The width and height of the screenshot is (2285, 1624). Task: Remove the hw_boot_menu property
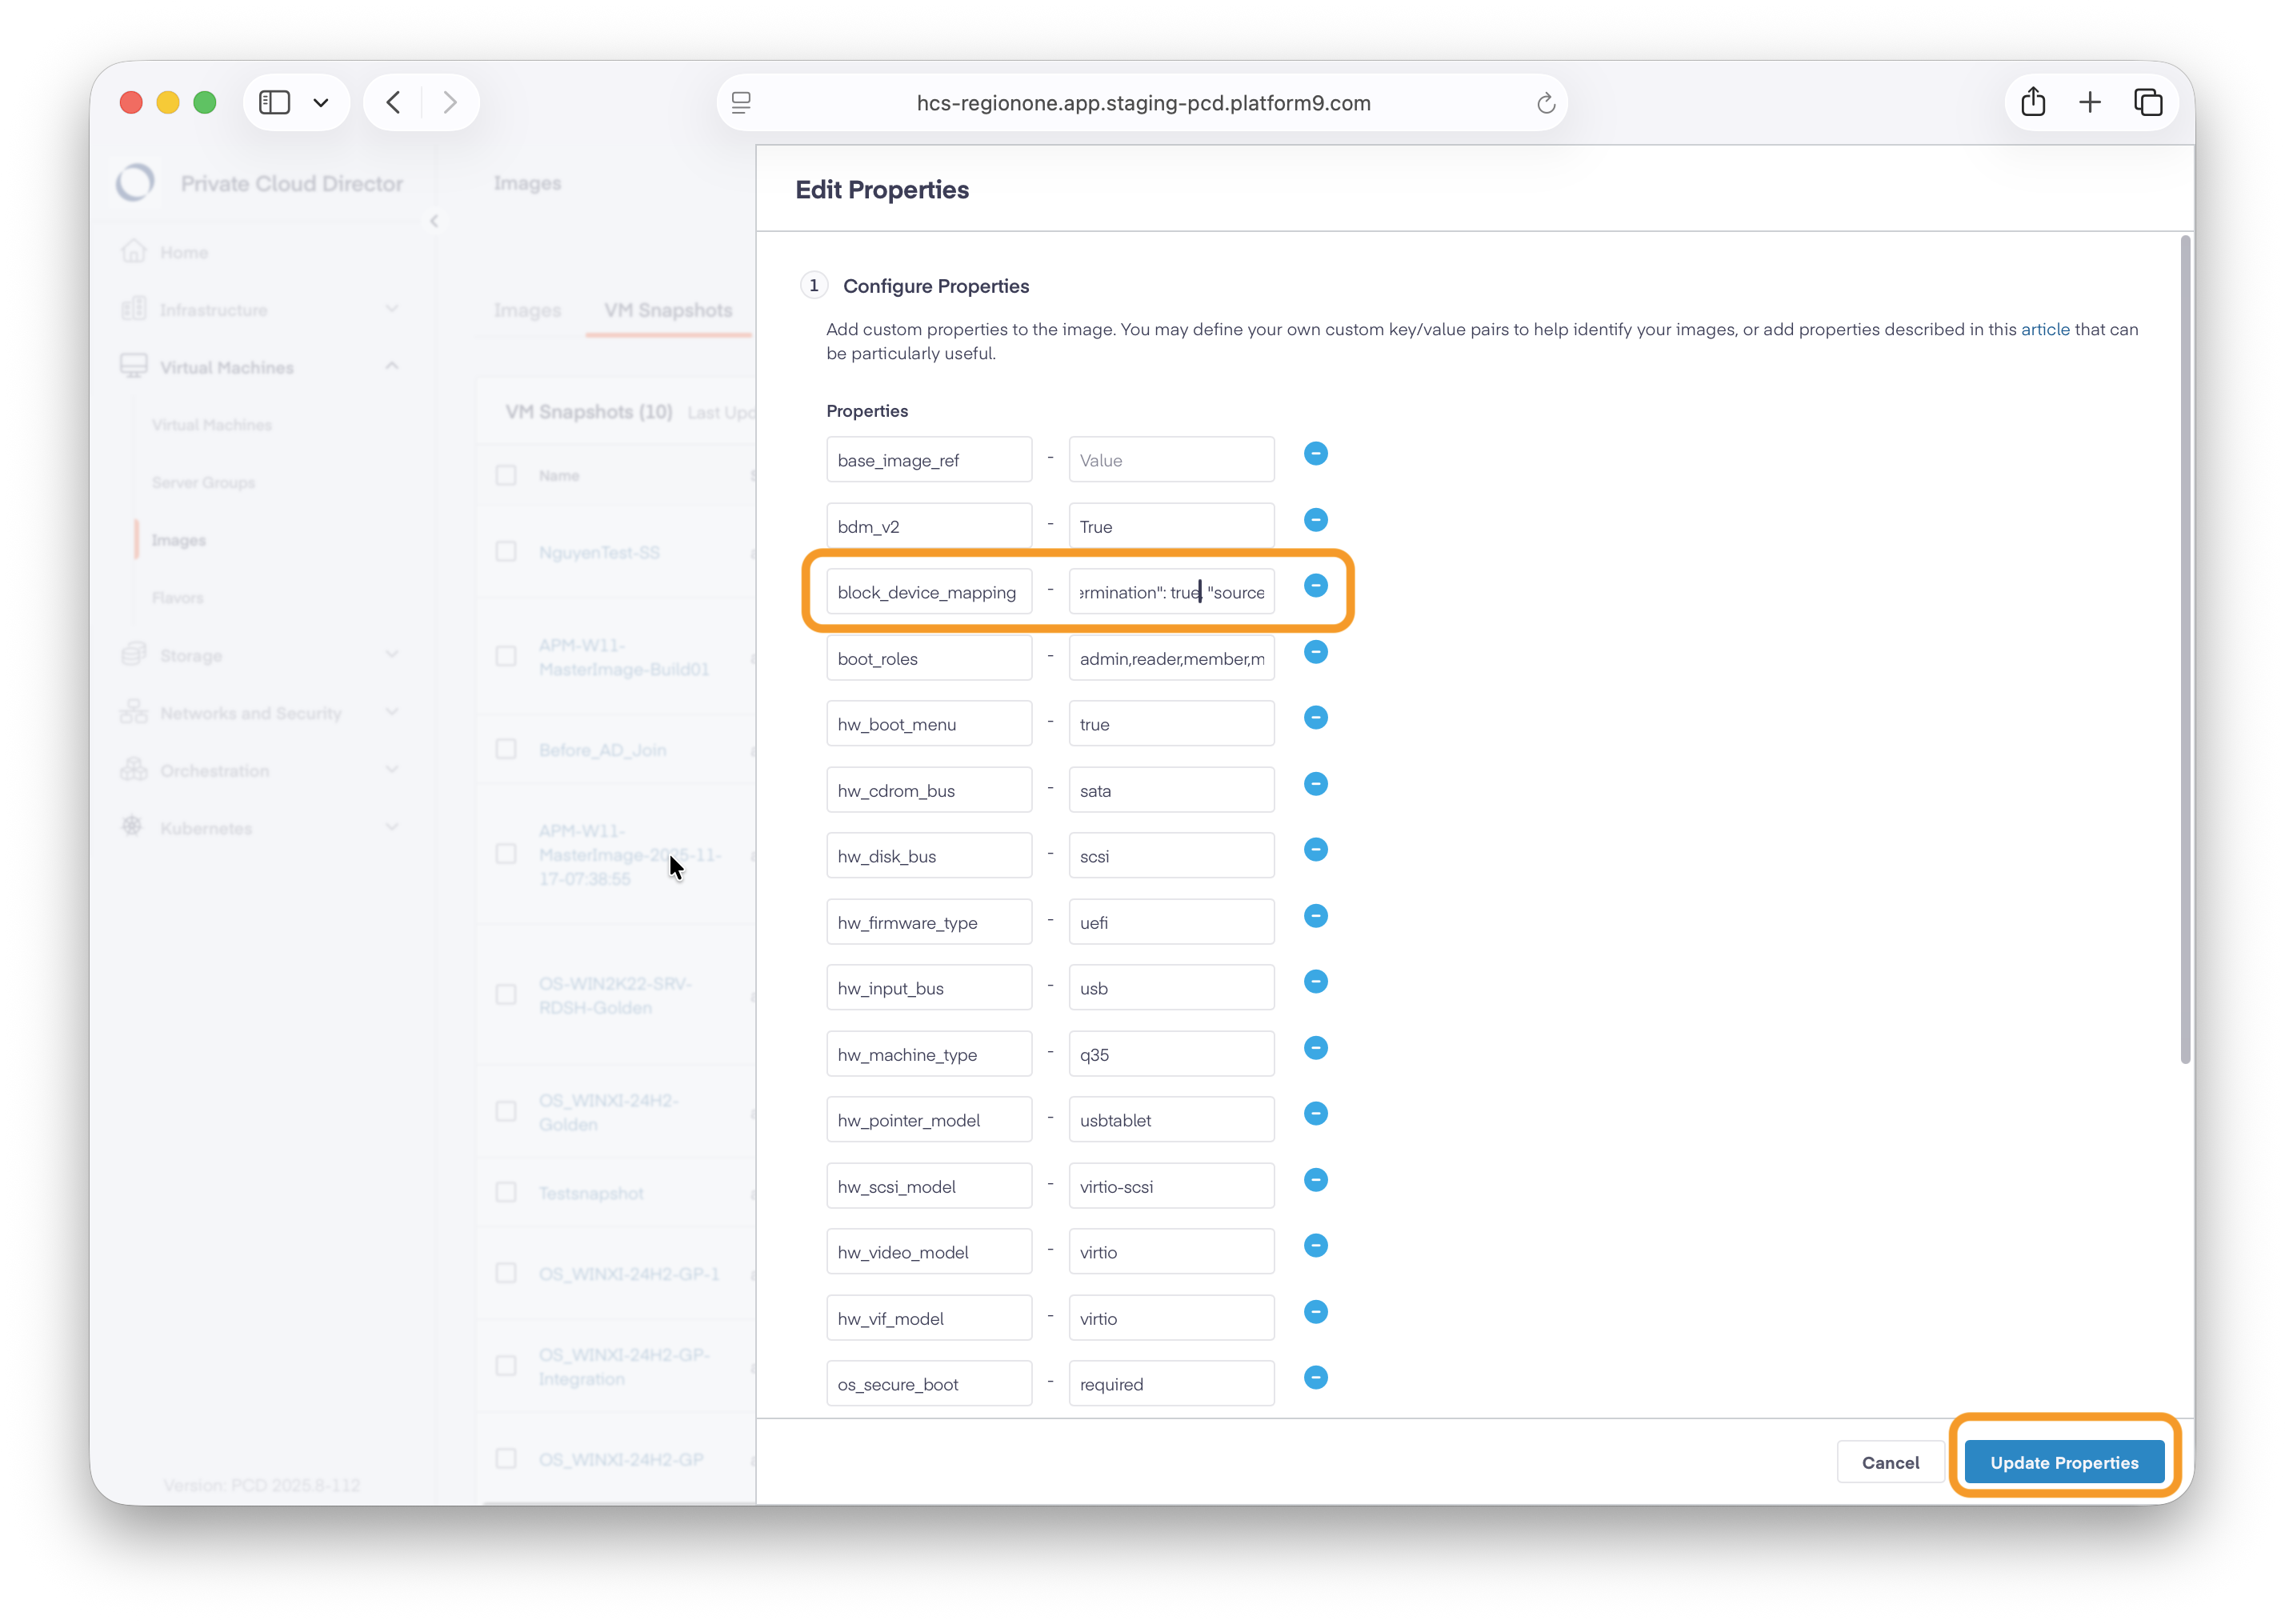click(1315, 718)
